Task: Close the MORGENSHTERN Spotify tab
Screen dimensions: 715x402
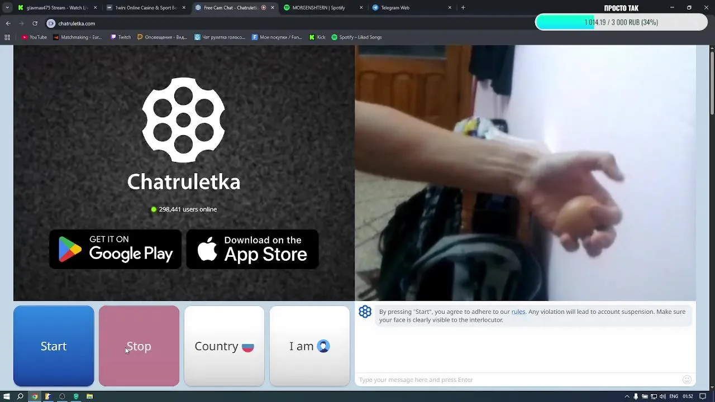Action: (361, 8)
